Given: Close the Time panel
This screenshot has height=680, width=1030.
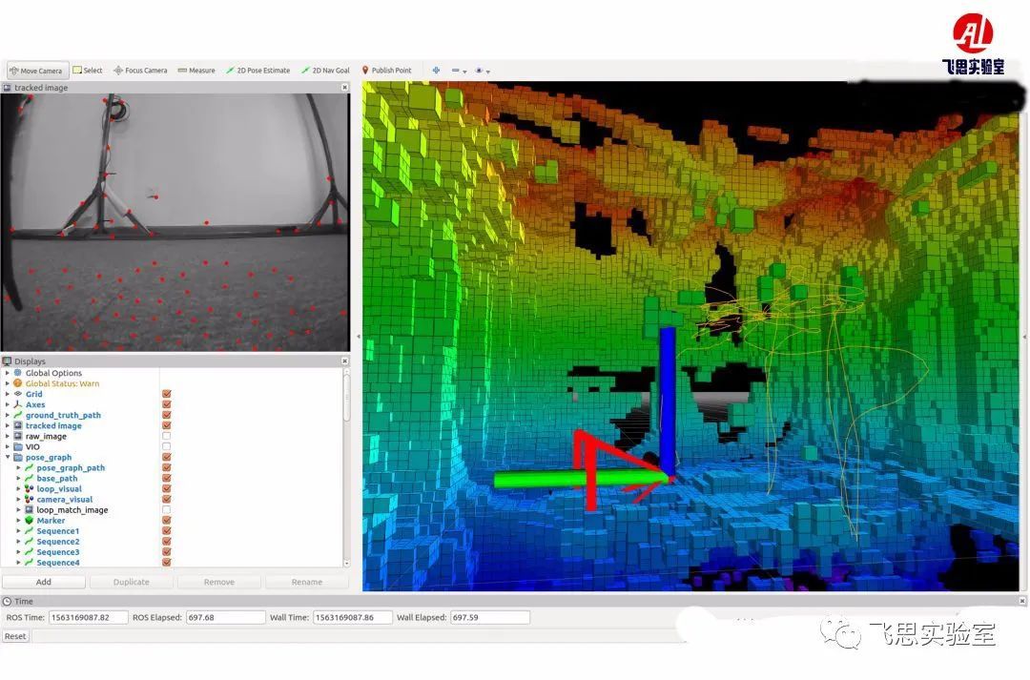Looking at the screenshot, I should click(x=1022, y=601).
